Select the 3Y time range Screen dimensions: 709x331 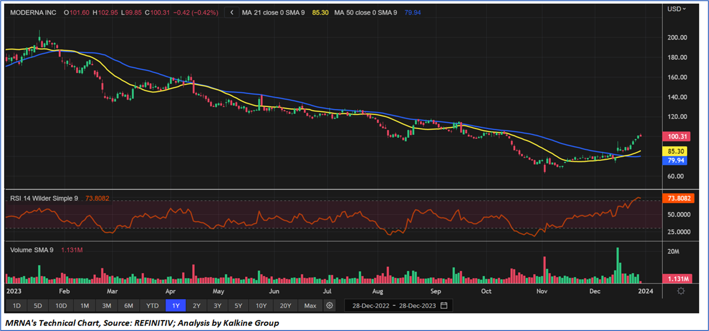point(217,305)
